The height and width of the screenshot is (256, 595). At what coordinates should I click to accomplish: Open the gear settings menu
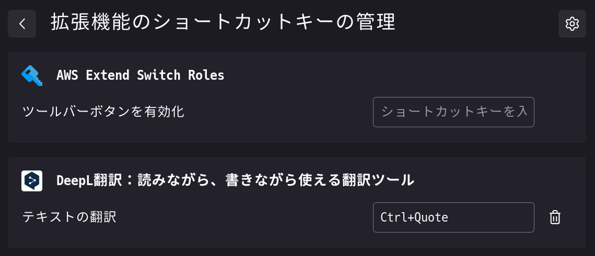tap(572, 24)
